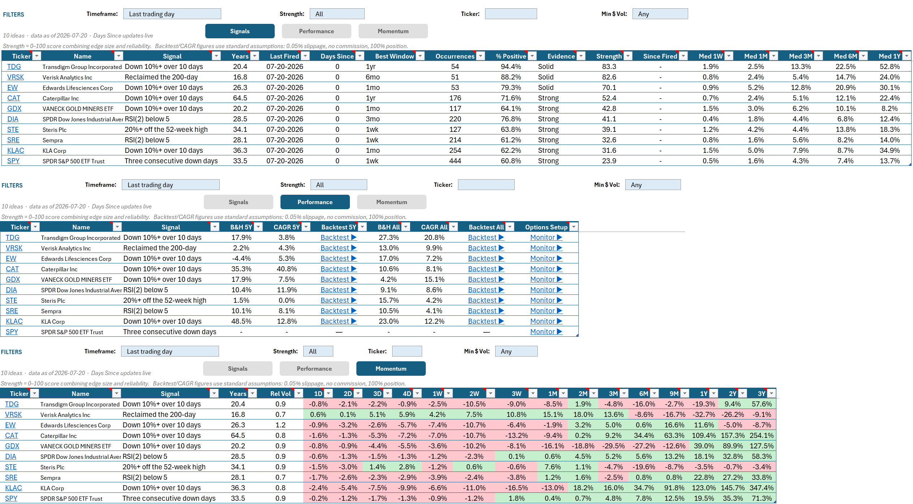The width and height of the screenshot is (913, 504).
Task: Open the GDX ticker link in the Signals table
Action: click(14, 108)
